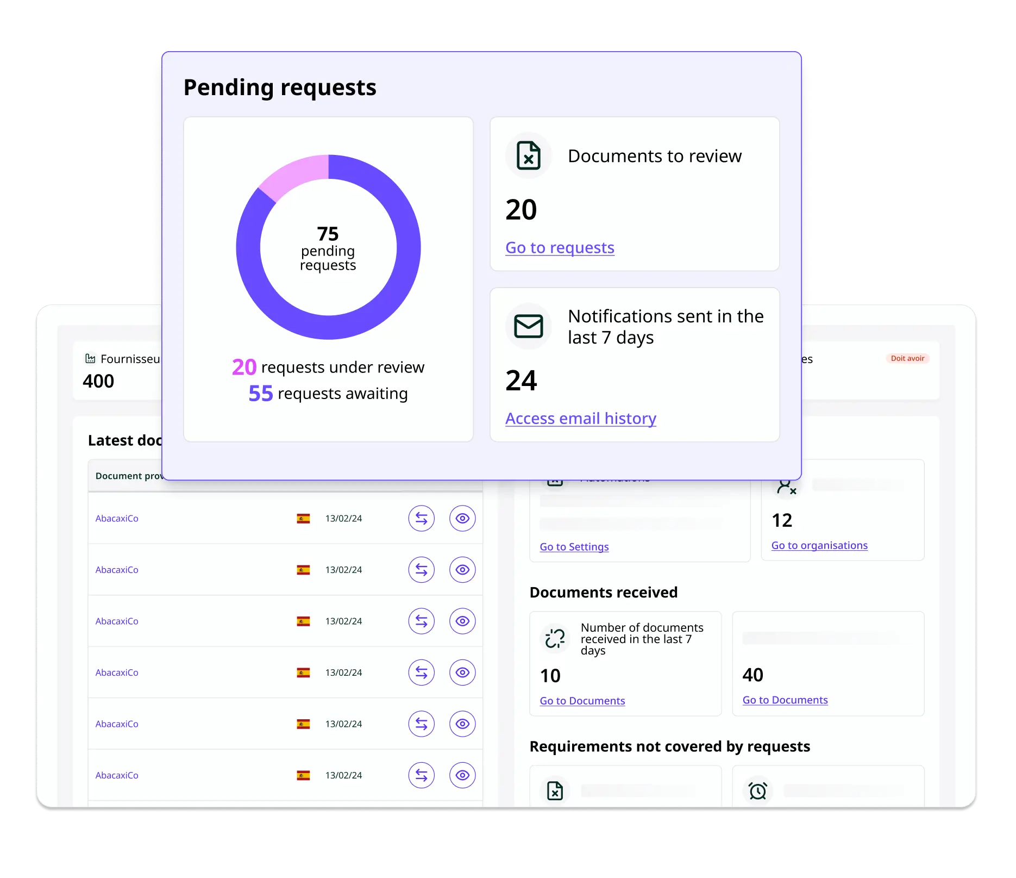Viewport: 1016px width, 878px height.
Task: Open the fifth AbacaxiCo provider link
Action: point(117,724)
